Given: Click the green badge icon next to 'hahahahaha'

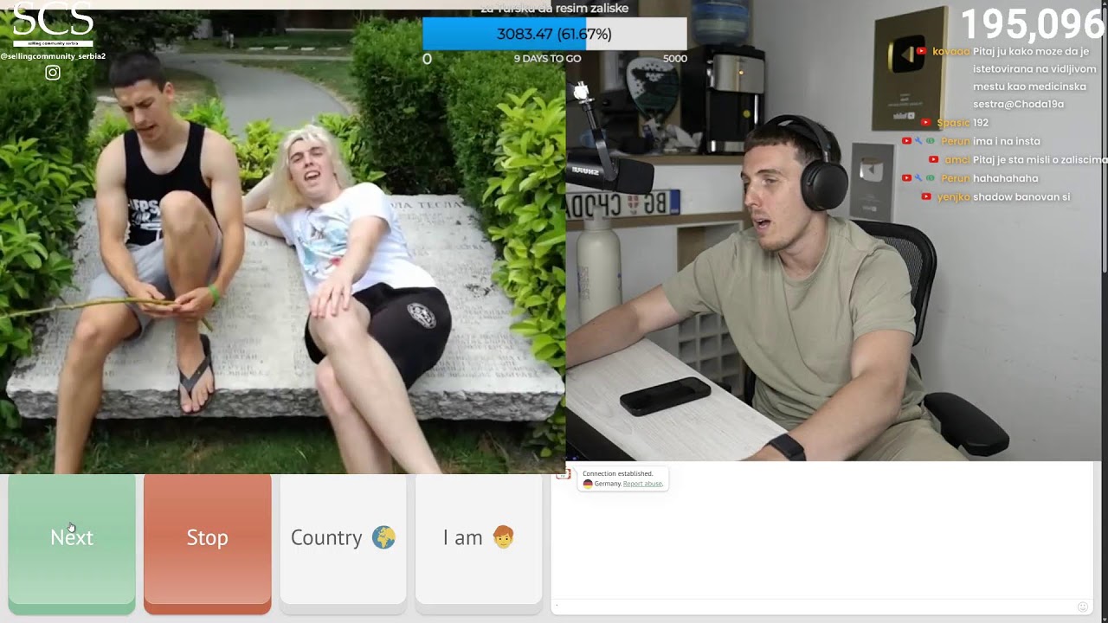Looking at the screenshot, I should tap(931, 178).
